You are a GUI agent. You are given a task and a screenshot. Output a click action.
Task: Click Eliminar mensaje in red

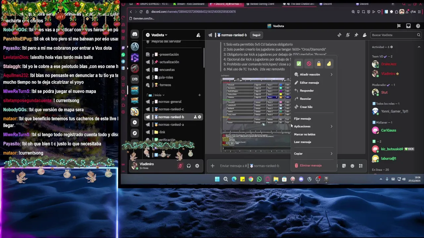click(314, 165)
